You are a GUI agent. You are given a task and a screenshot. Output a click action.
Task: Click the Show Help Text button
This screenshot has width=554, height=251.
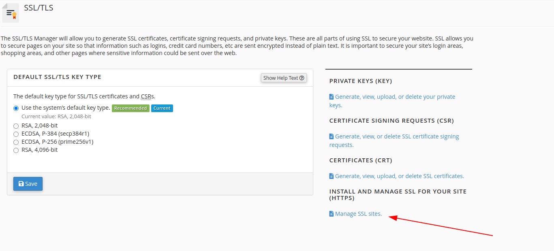point(284,78)
